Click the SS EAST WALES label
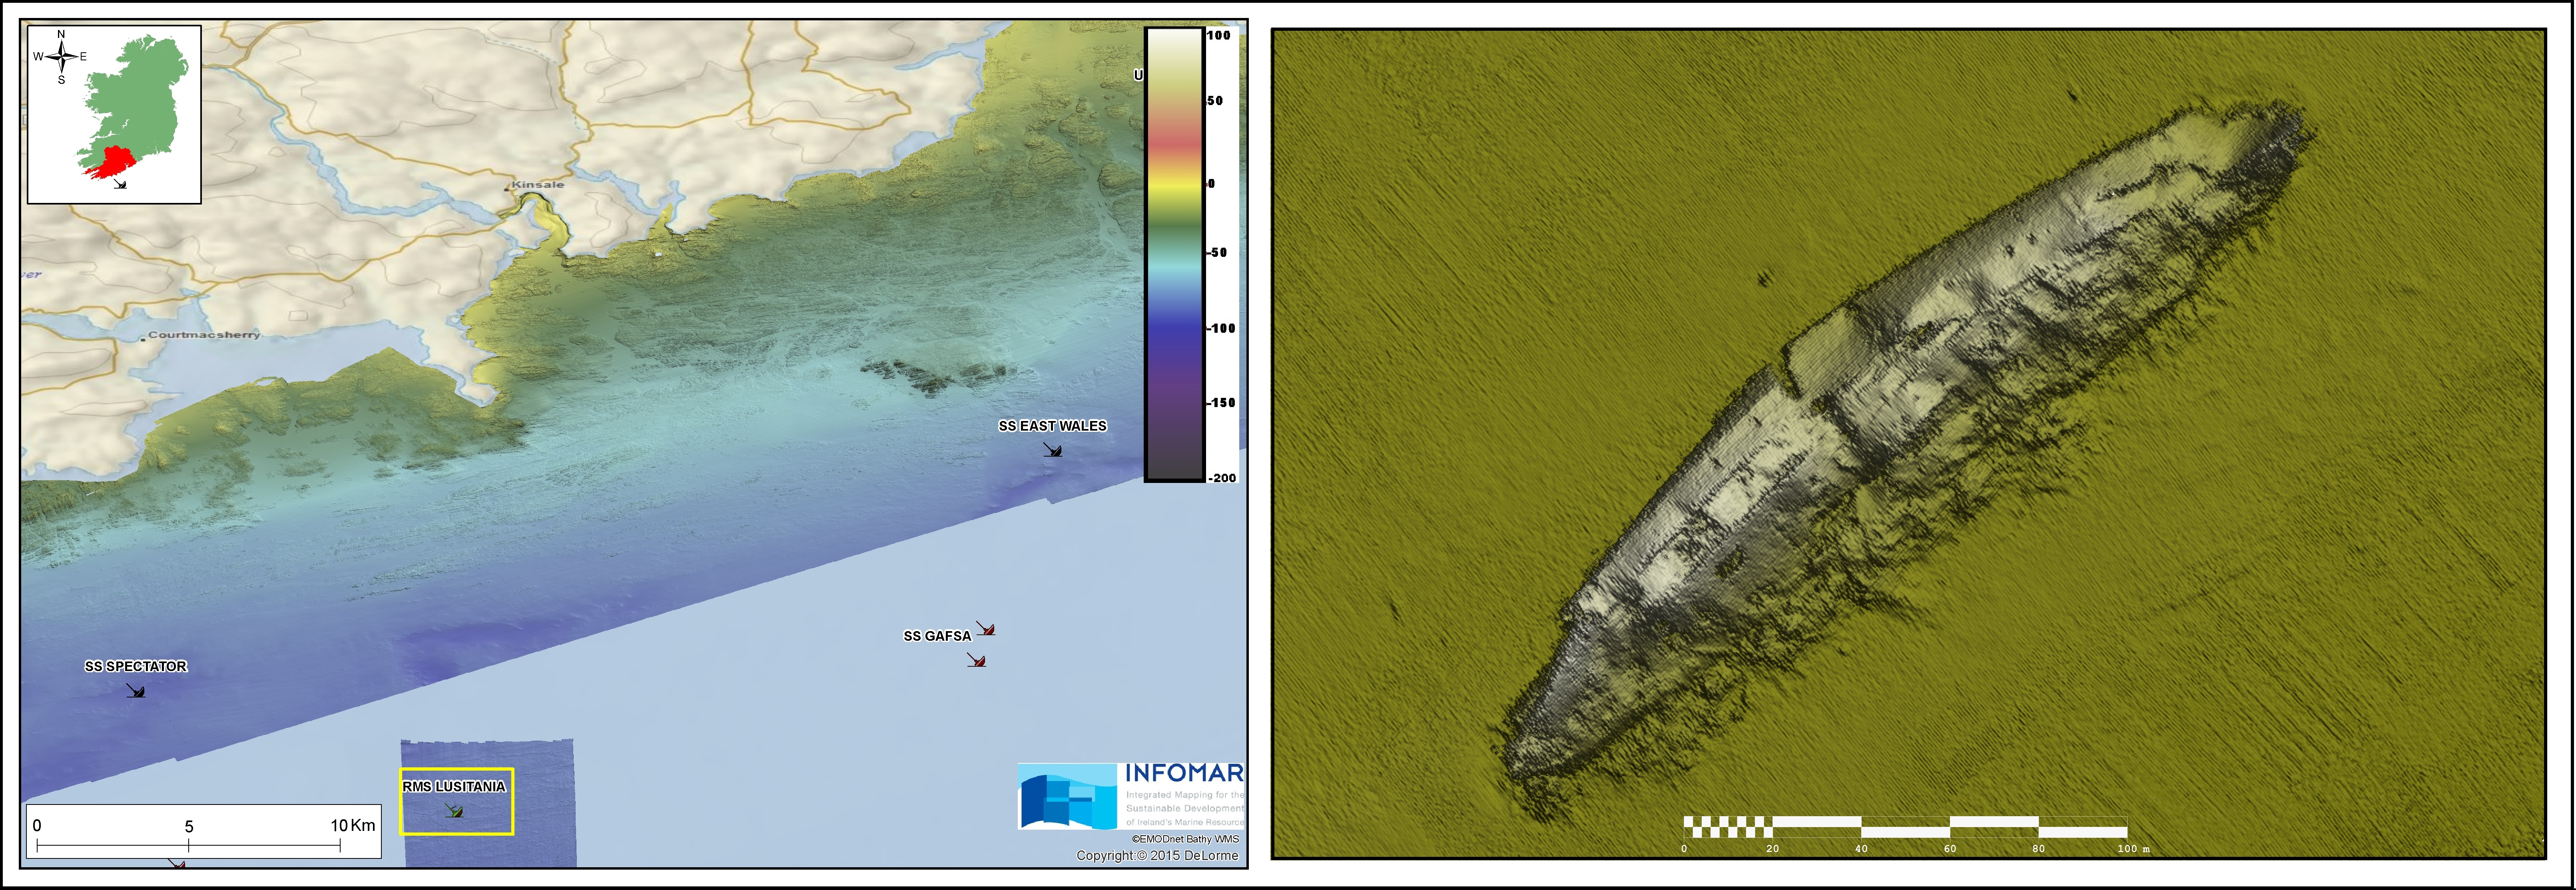2576x890 pixels. [1052, 427]
